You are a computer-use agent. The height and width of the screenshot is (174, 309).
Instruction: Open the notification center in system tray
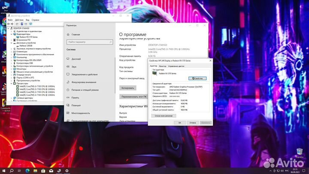[x=304, y=171]
